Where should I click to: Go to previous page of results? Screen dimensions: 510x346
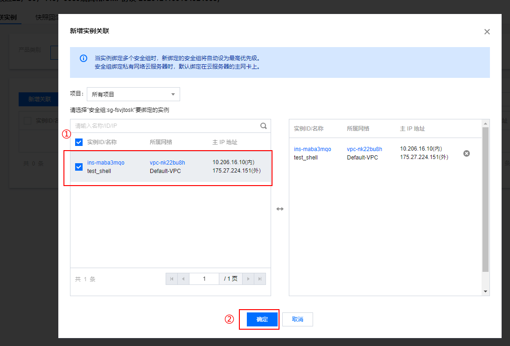tap(183, 279)
